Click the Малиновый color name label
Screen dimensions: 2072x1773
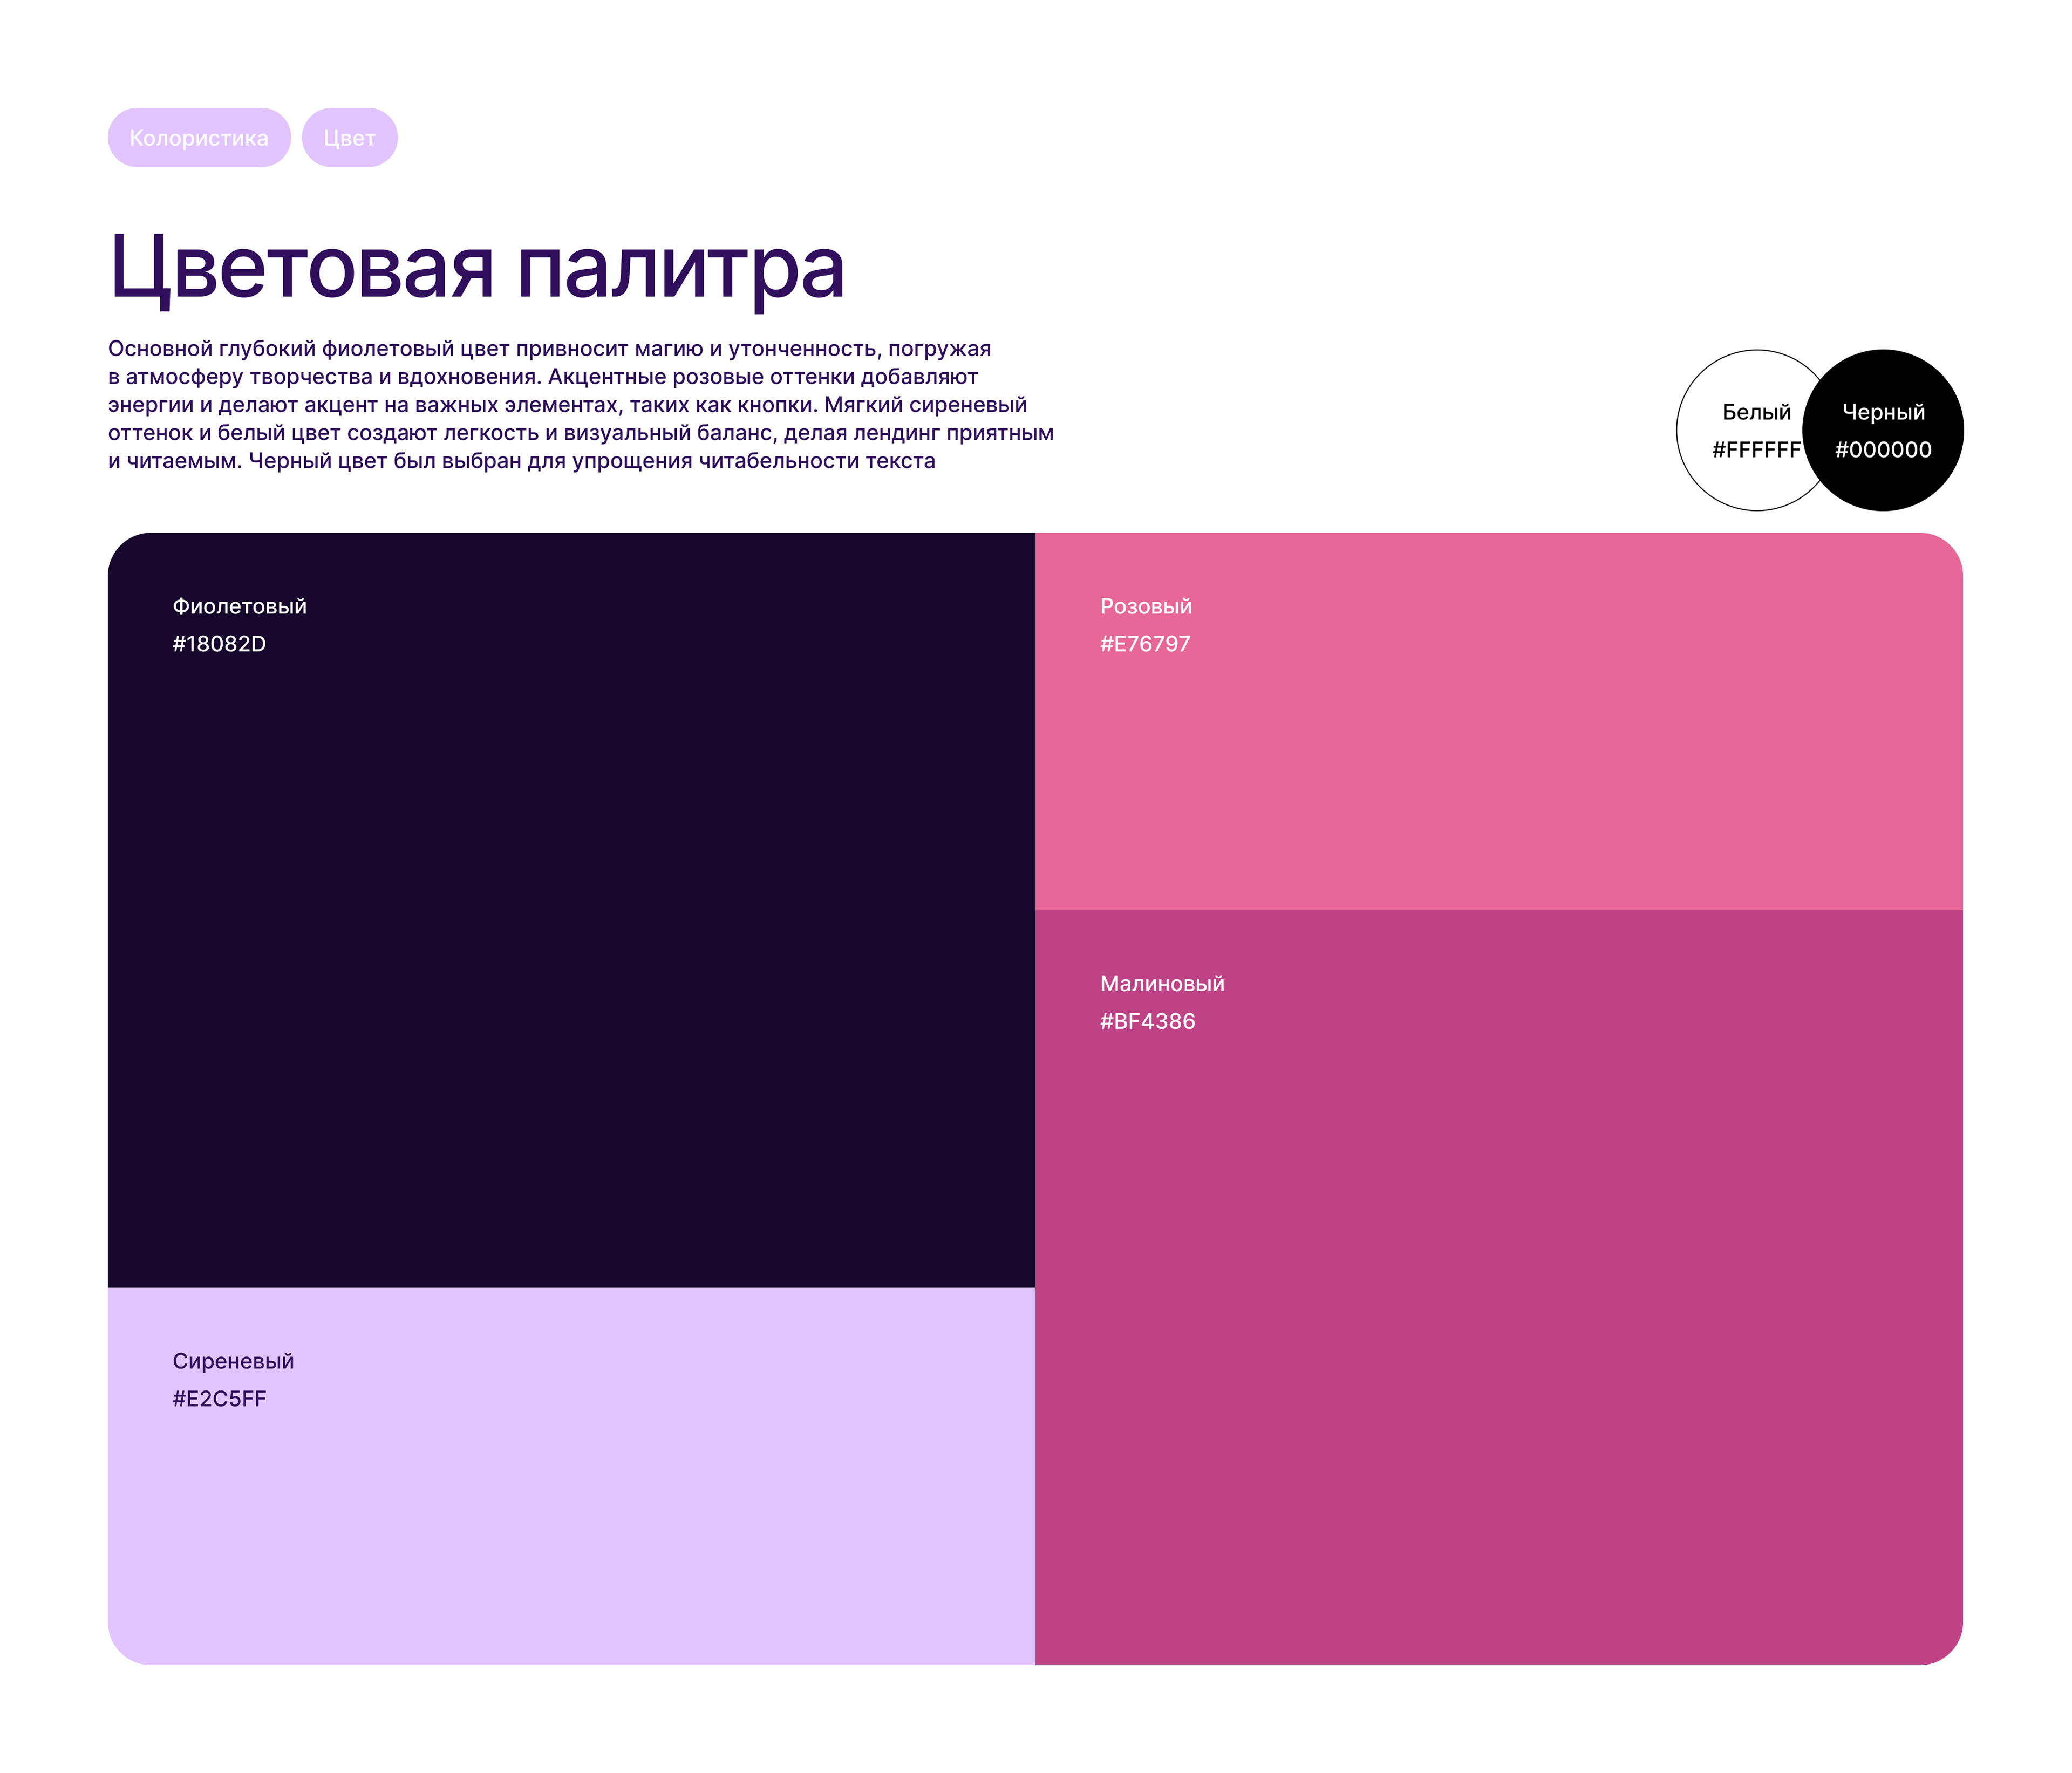coord(1162,983)
